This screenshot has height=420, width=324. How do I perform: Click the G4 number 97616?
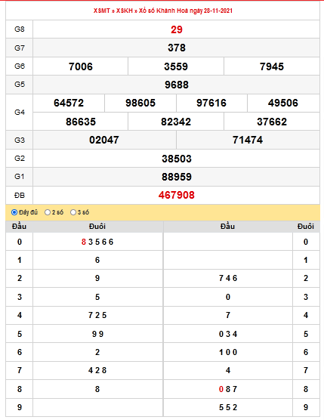[211, 103]
